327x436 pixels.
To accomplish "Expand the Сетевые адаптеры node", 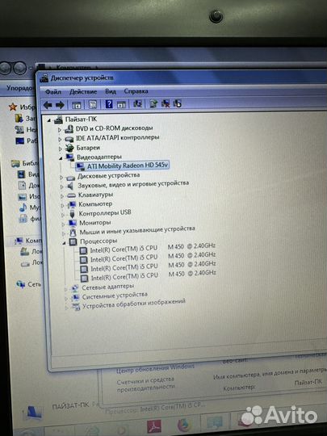I will pyautogui.click(x=66, y=290).
